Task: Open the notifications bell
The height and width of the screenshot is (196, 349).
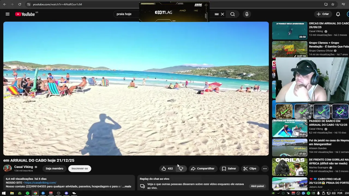Action: pyautogui.click(x=338, y=14)
